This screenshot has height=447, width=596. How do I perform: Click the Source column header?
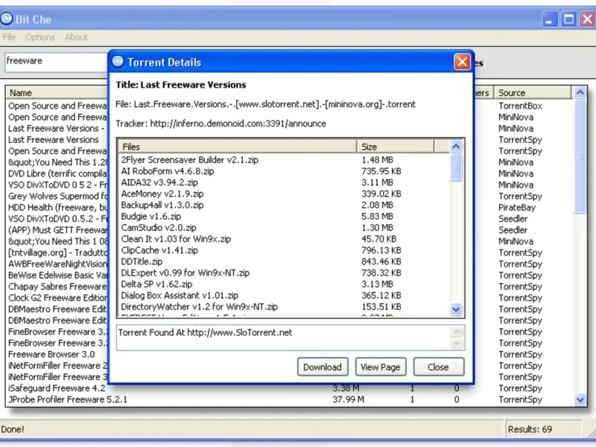[x=533, y=92]
